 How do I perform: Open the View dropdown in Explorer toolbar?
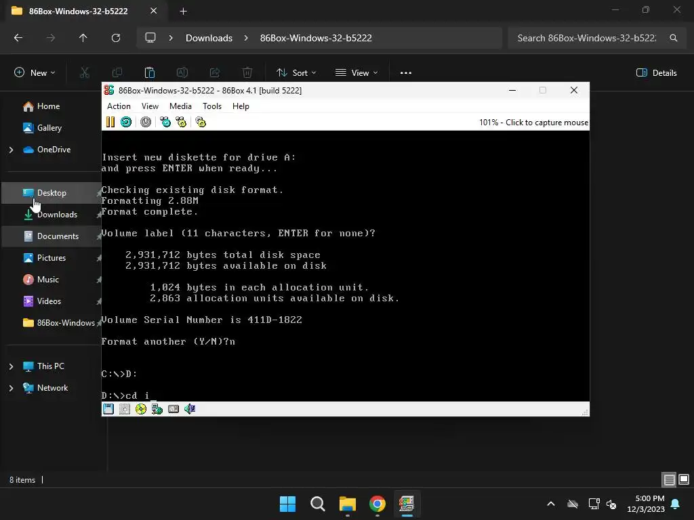(x=356, y=73)
